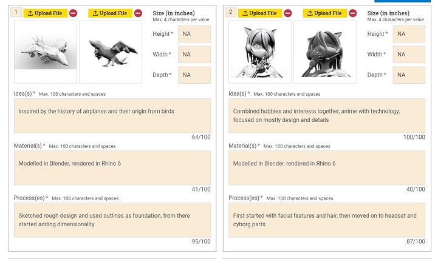Edit the Height field in entry 1
This screenshot has width=435, height=259.
(194, 34)
